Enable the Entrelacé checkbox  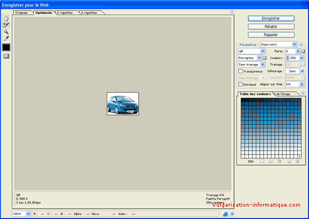(x=240, y=84)
